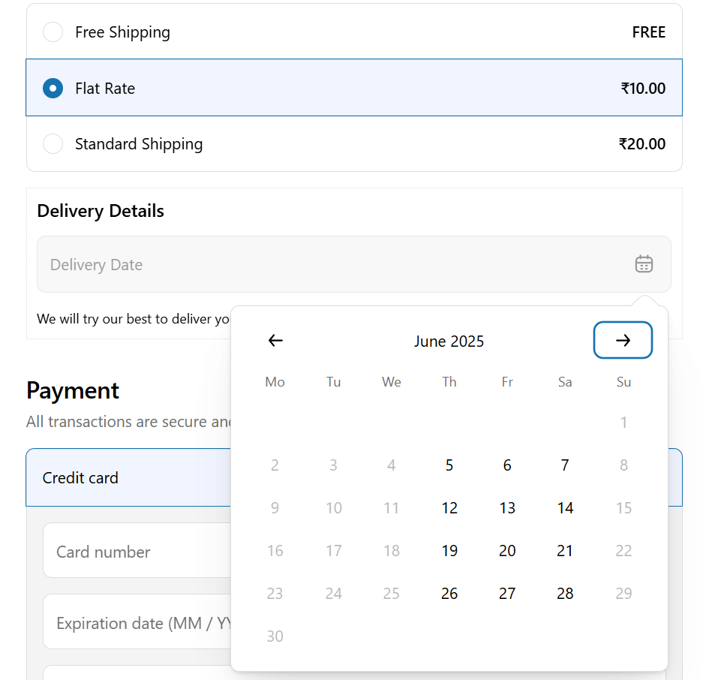Select June 14 on the calendar
This screenshot has height=680, width=721.
[565, 508]
